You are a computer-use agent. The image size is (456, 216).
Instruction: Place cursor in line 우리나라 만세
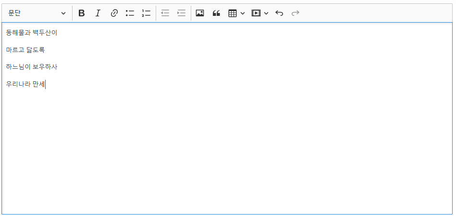click(25, 84)
